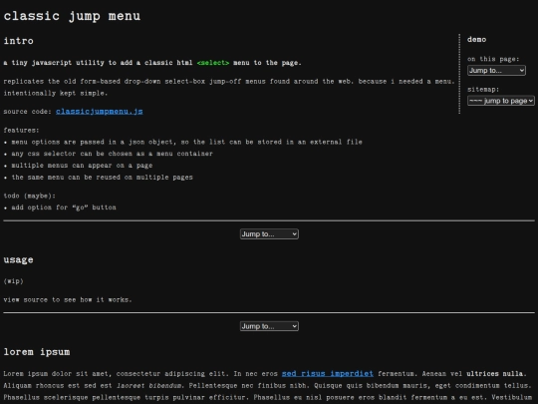Follow the 'sed risus imperdiet' link
This screenshot has width=538, height=404.
(x=328, y=373)
